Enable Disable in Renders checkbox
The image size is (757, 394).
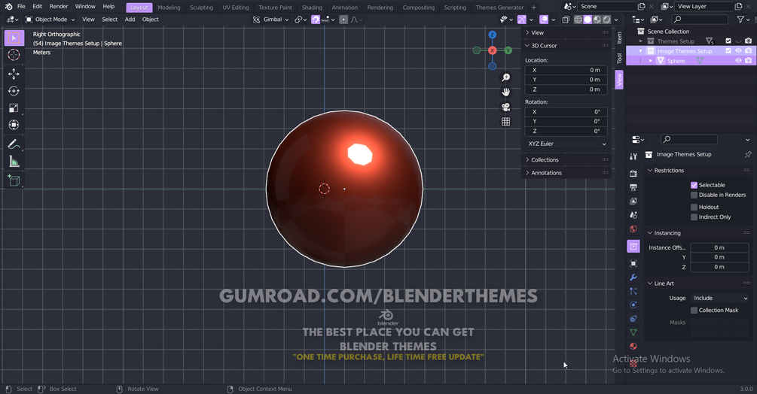point(694,195)
